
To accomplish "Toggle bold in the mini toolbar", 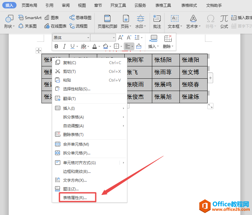I will pos(56,46).
